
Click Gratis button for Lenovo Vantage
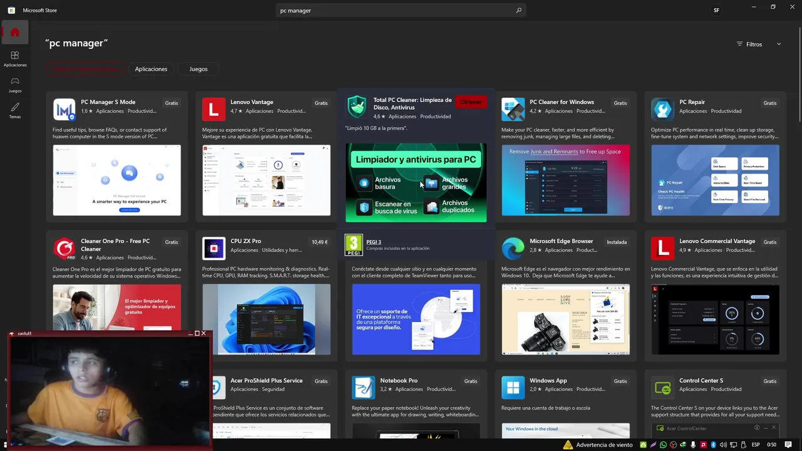tap(321, 103)
